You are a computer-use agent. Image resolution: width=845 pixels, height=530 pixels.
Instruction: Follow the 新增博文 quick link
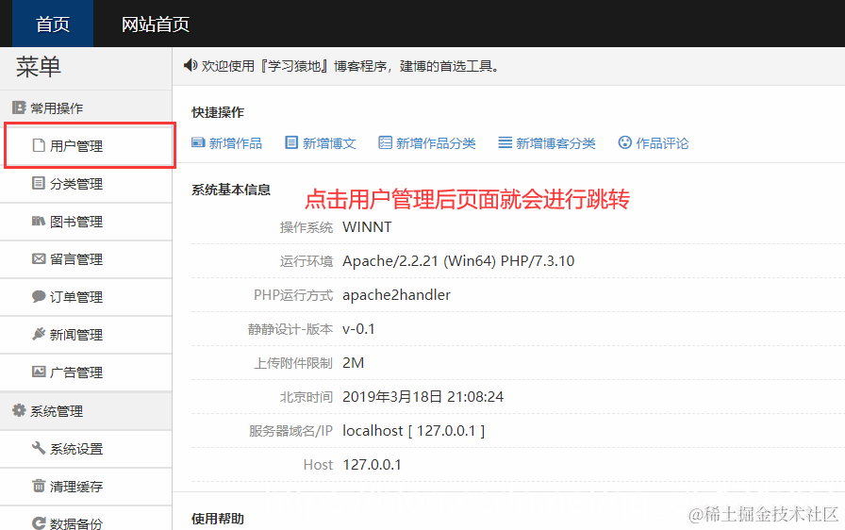pos(329,143)
